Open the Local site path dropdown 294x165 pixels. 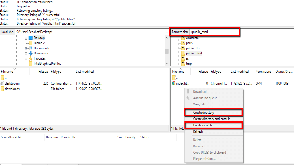point(167,32)
